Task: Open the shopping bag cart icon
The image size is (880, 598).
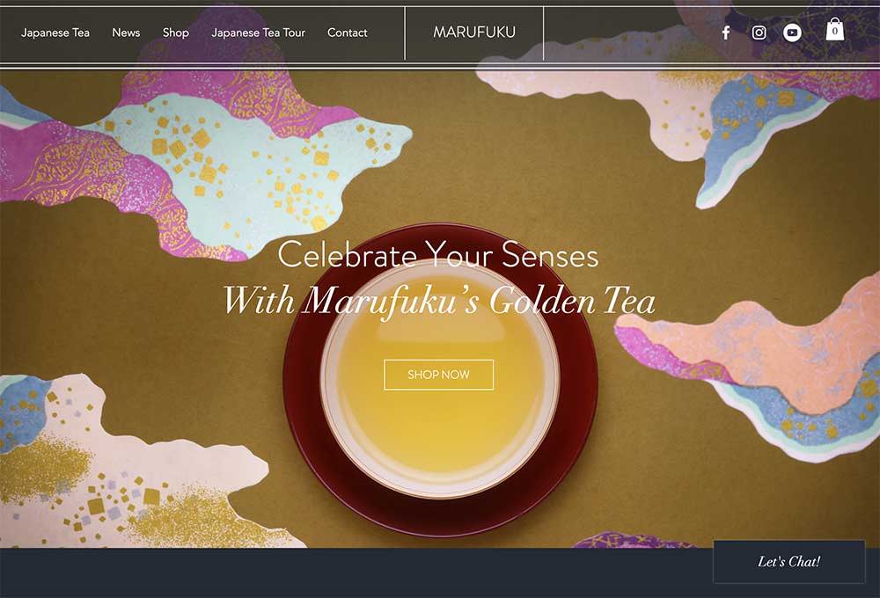Action: tap(834, 29)
